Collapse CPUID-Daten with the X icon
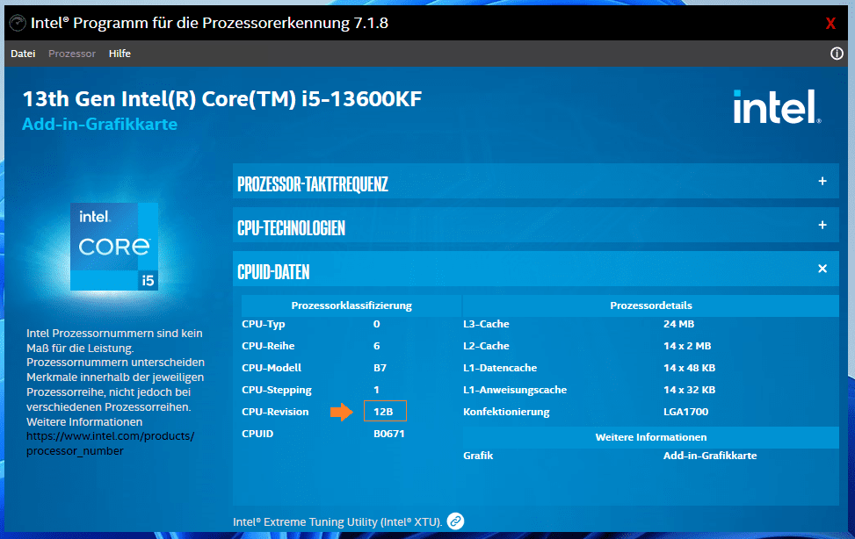This screenshot has height=539, width=855. [822, 268]
